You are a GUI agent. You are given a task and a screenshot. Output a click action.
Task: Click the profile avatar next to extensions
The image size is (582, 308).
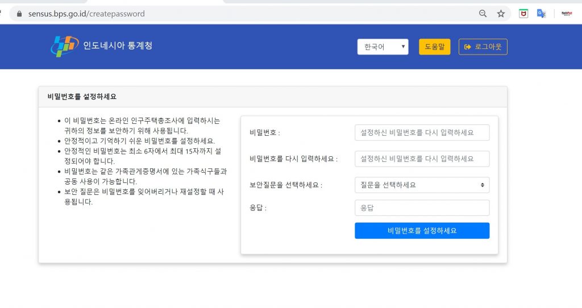click(x=567, y=14)
